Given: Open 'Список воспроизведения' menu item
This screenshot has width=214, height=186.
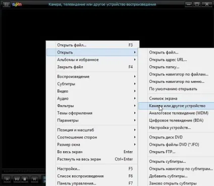Looking at the screenshot, I should pyautogui.click(x=92, y=176).
